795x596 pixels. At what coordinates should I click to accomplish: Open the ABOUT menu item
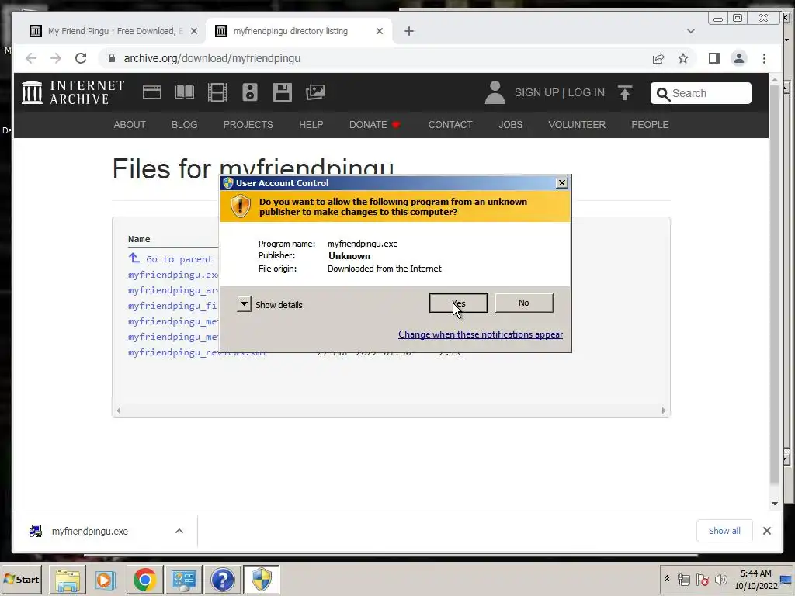(x=130, y=125)
